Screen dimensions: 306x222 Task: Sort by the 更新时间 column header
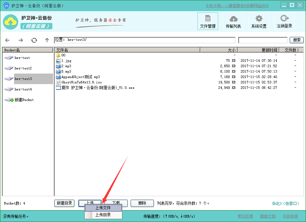258,50
